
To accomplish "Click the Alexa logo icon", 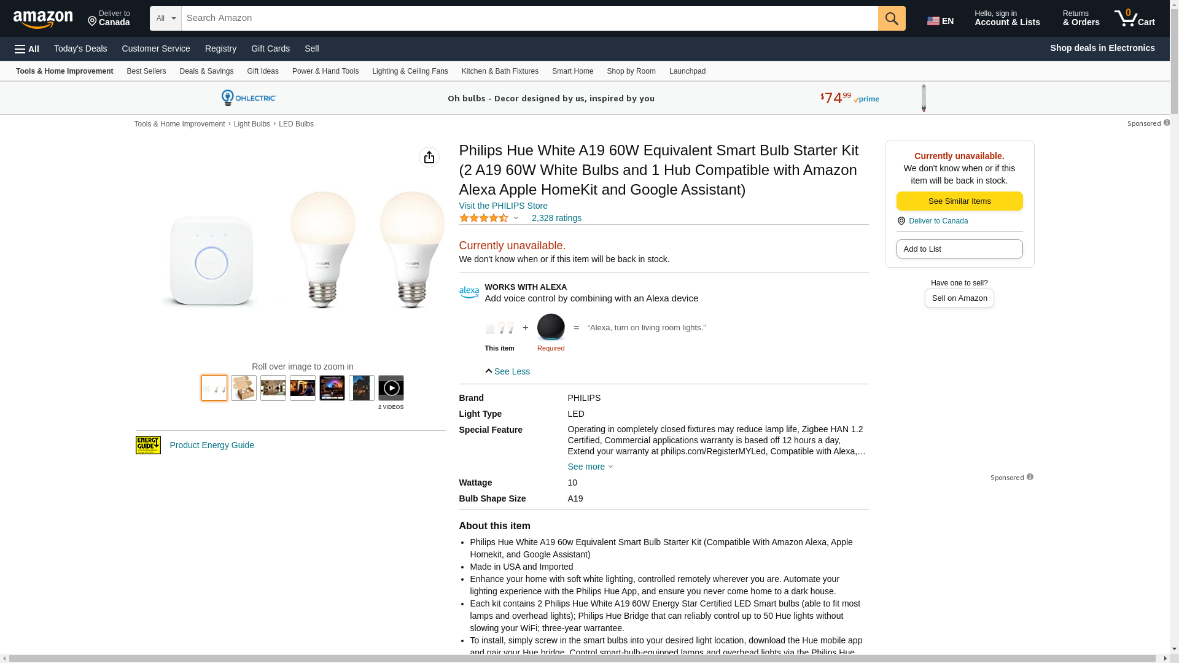I will pos(469,292).
